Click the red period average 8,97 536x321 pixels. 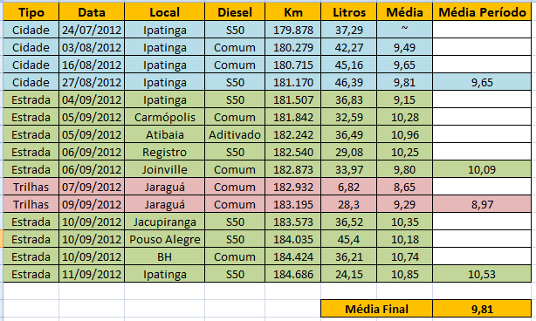coord(482,204)
